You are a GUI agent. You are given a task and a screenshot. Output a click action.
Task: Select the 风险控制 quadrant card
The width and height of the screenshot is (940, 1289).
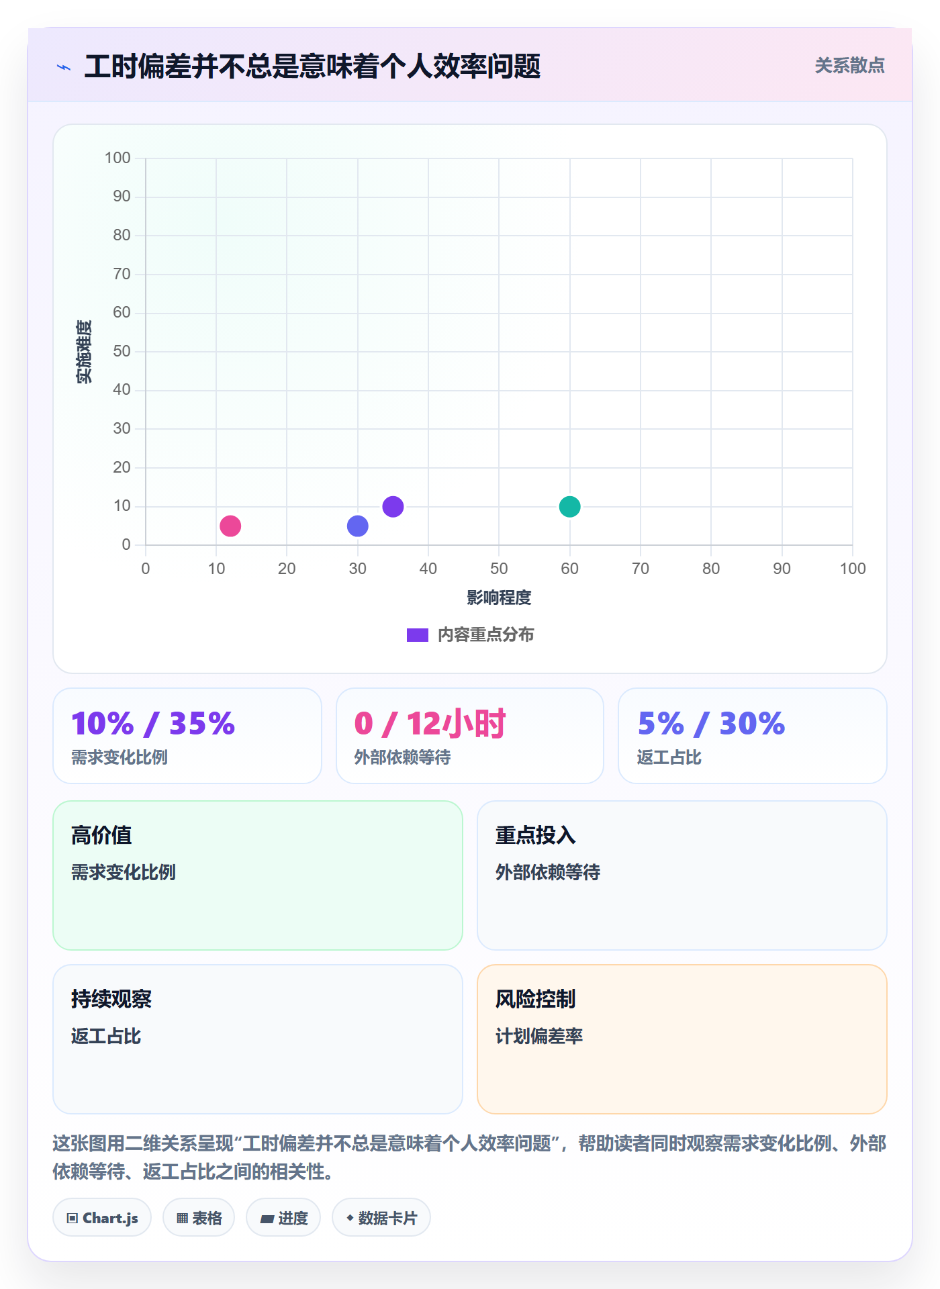pos(682,1039)
